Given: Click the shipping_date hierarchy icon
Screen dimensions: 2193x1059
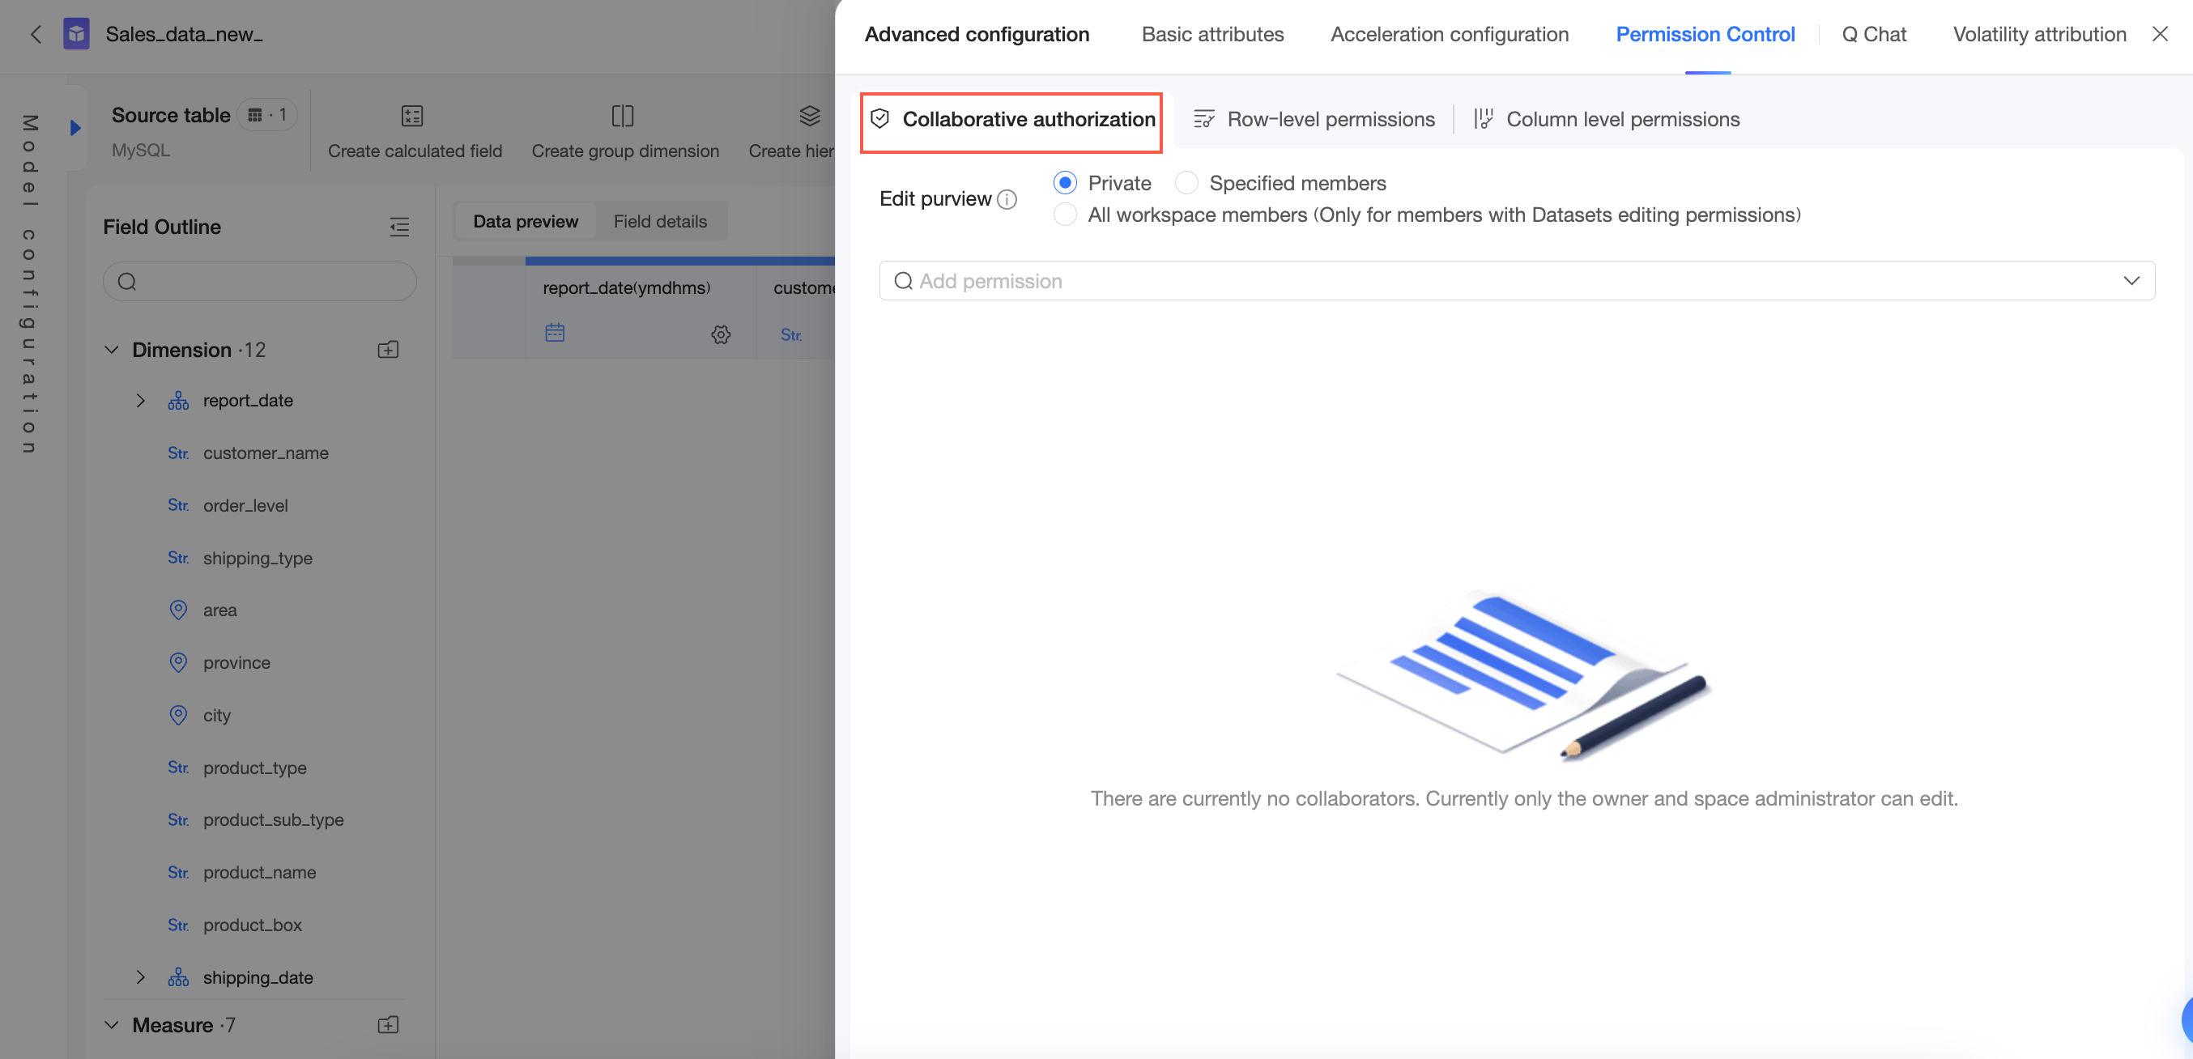Looking at the screenshot, I should pyautogui.click(x=178, y=977).
